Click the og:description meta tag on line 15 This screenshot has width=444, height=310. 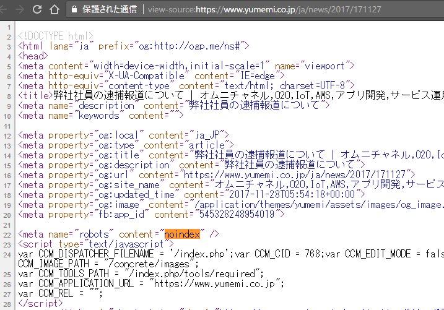pyautogui.click(x=191, y=165)
